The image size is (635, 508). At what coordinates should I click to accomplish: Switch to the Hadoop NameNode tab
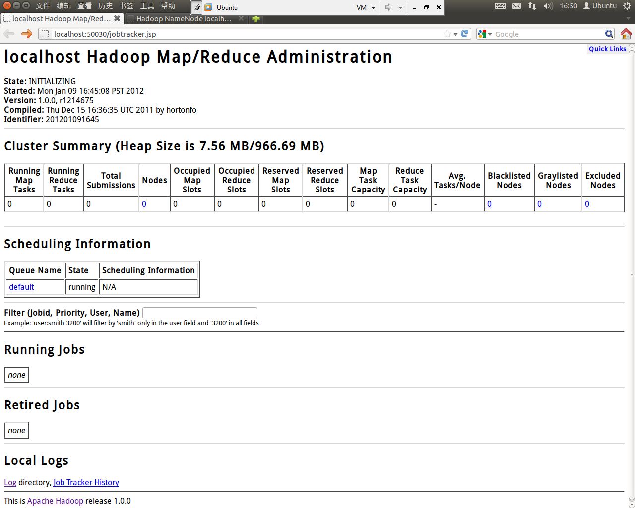pos(184,19)
